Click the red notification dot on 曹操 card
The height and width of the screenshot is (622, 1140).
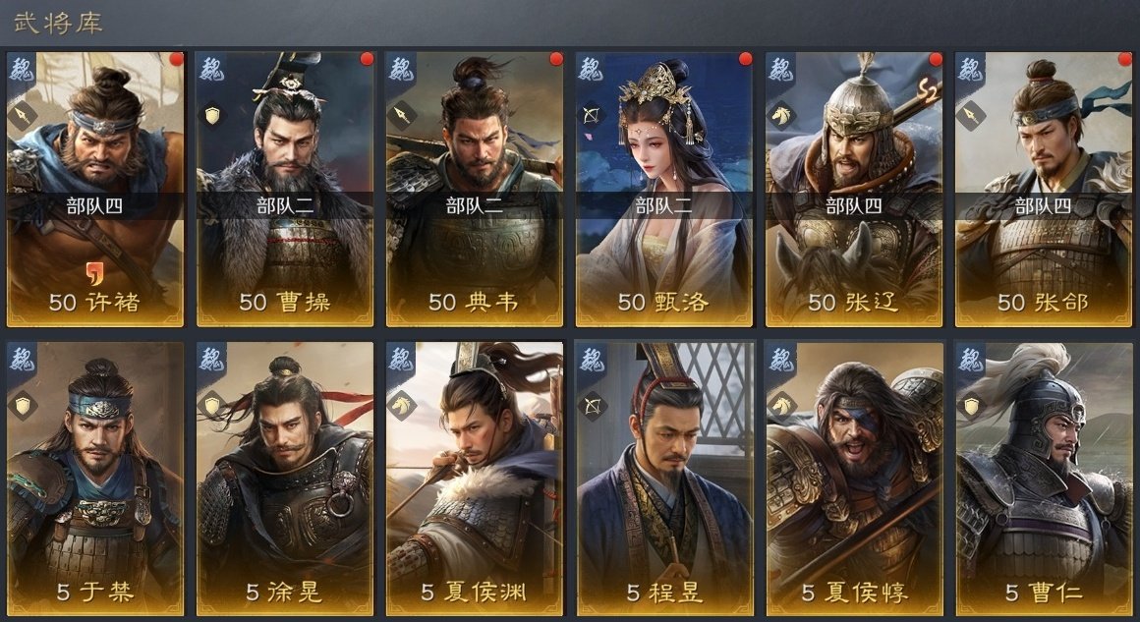coord(367,59)
